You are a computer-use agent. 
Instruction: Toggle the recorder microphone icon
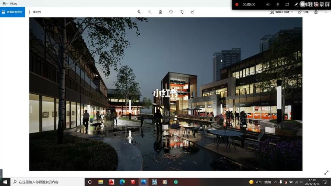[x=278, y=4]
